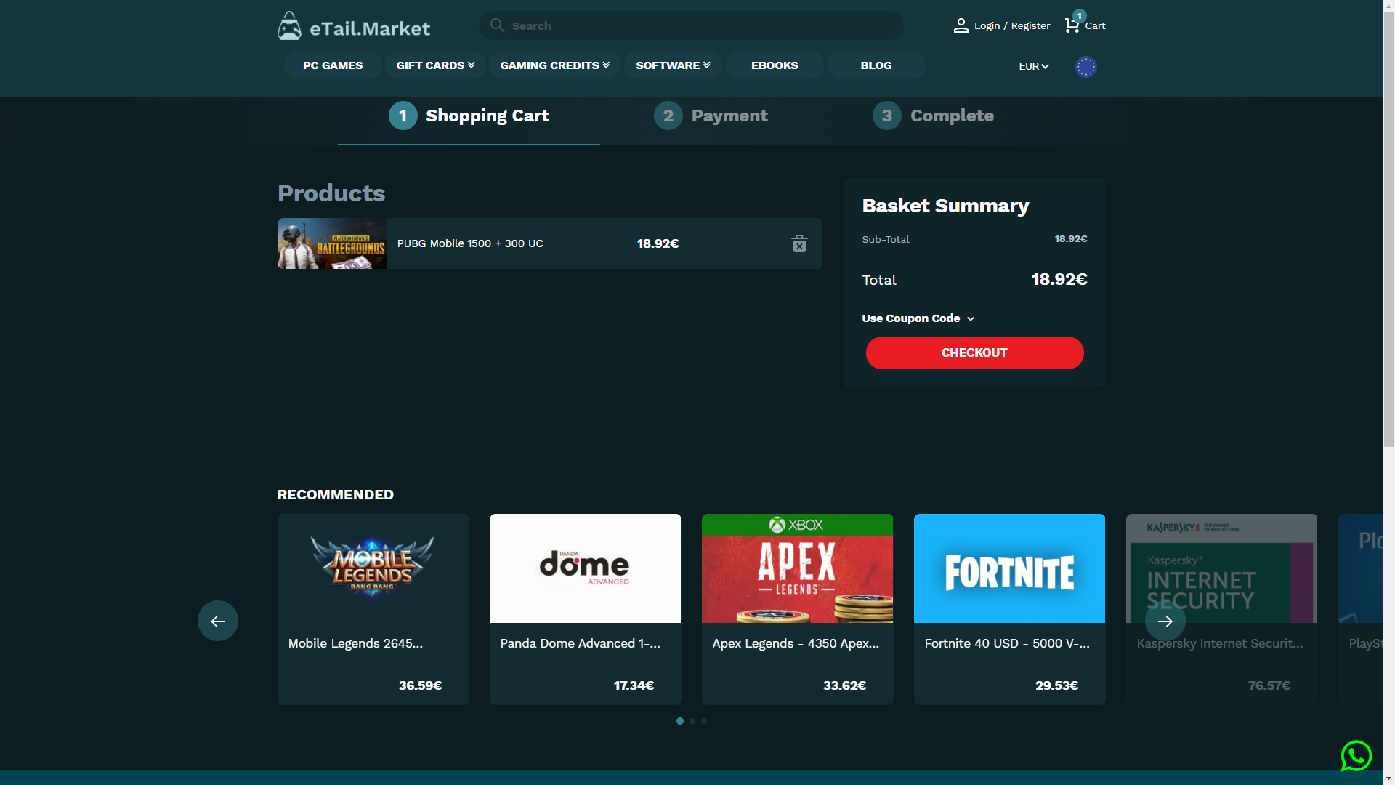Click the 17.34€ price
Viewport: 1395px width, 785px height.
pos(634,685)
